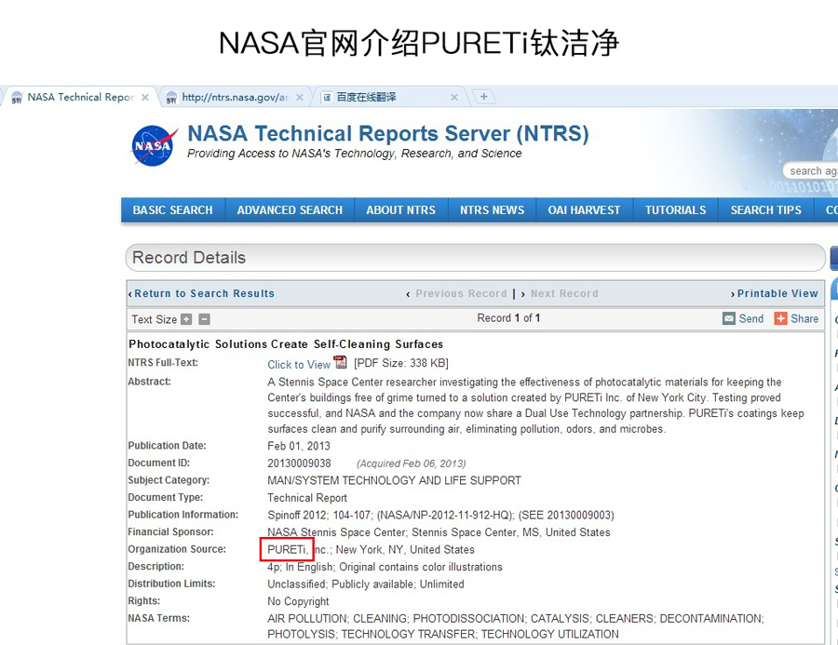Viewport: 838px width, 645px height.
Task: Click Return to Search Results link
Action: point(204,293)
